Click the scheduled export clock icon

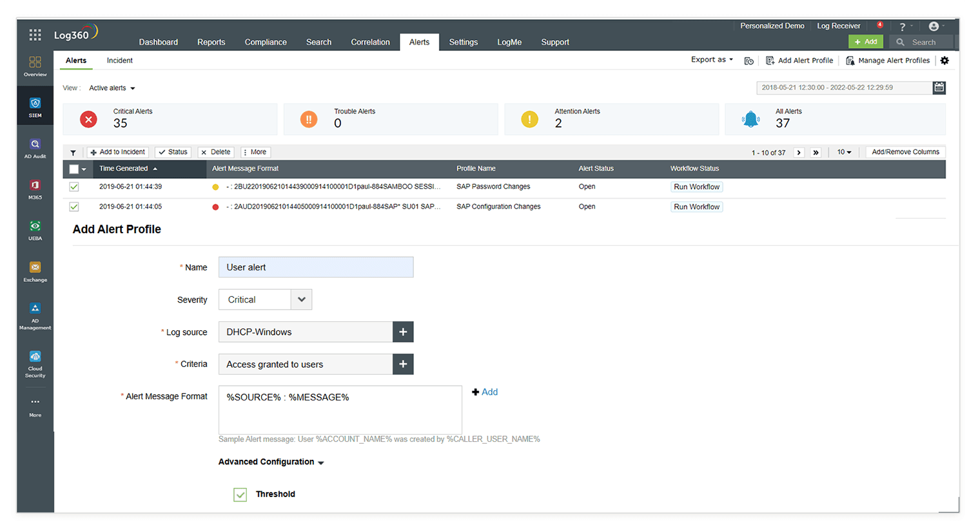click(749, 61)
